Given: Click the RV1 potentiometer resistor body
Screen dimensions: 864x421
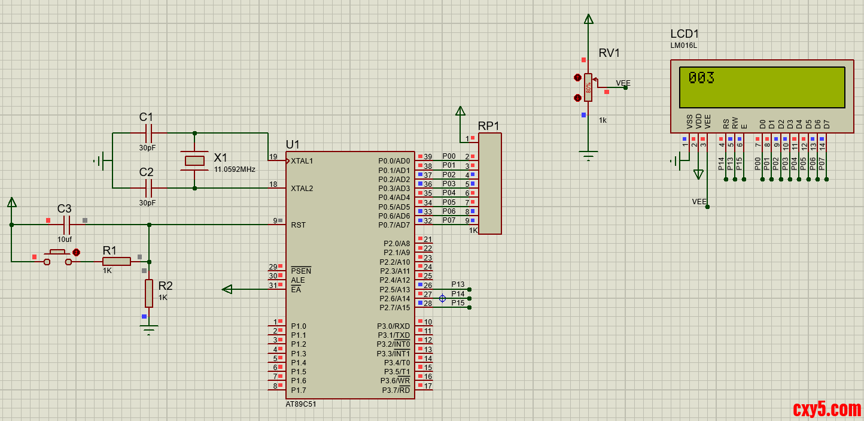Looking at the screenshot, I should [589, 87].
